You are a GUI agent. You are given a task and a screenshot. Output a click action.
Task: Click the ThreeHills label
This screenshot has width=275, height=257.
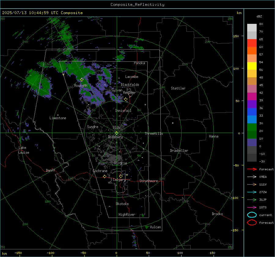[154, 134]
